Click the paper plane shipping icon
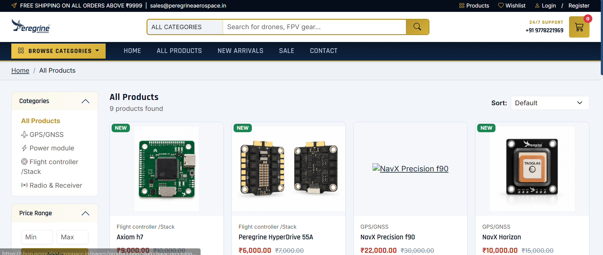This screenshot has height=255, width=603. pyautogui.click(x=14, y=5)
